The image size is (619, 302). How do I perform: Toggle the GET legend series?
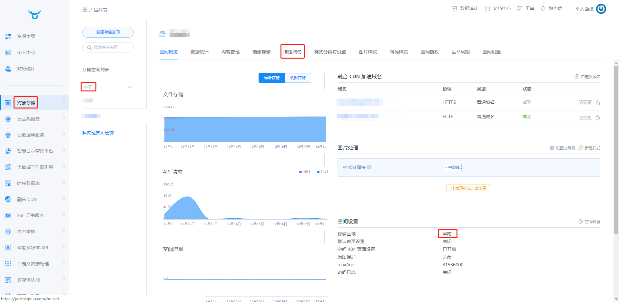click(x=305, y=172)
